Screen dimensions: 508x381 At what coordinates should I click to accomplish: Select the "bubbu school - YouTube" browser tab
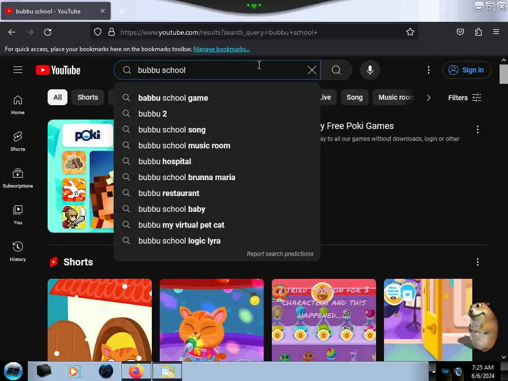[56, 11]
